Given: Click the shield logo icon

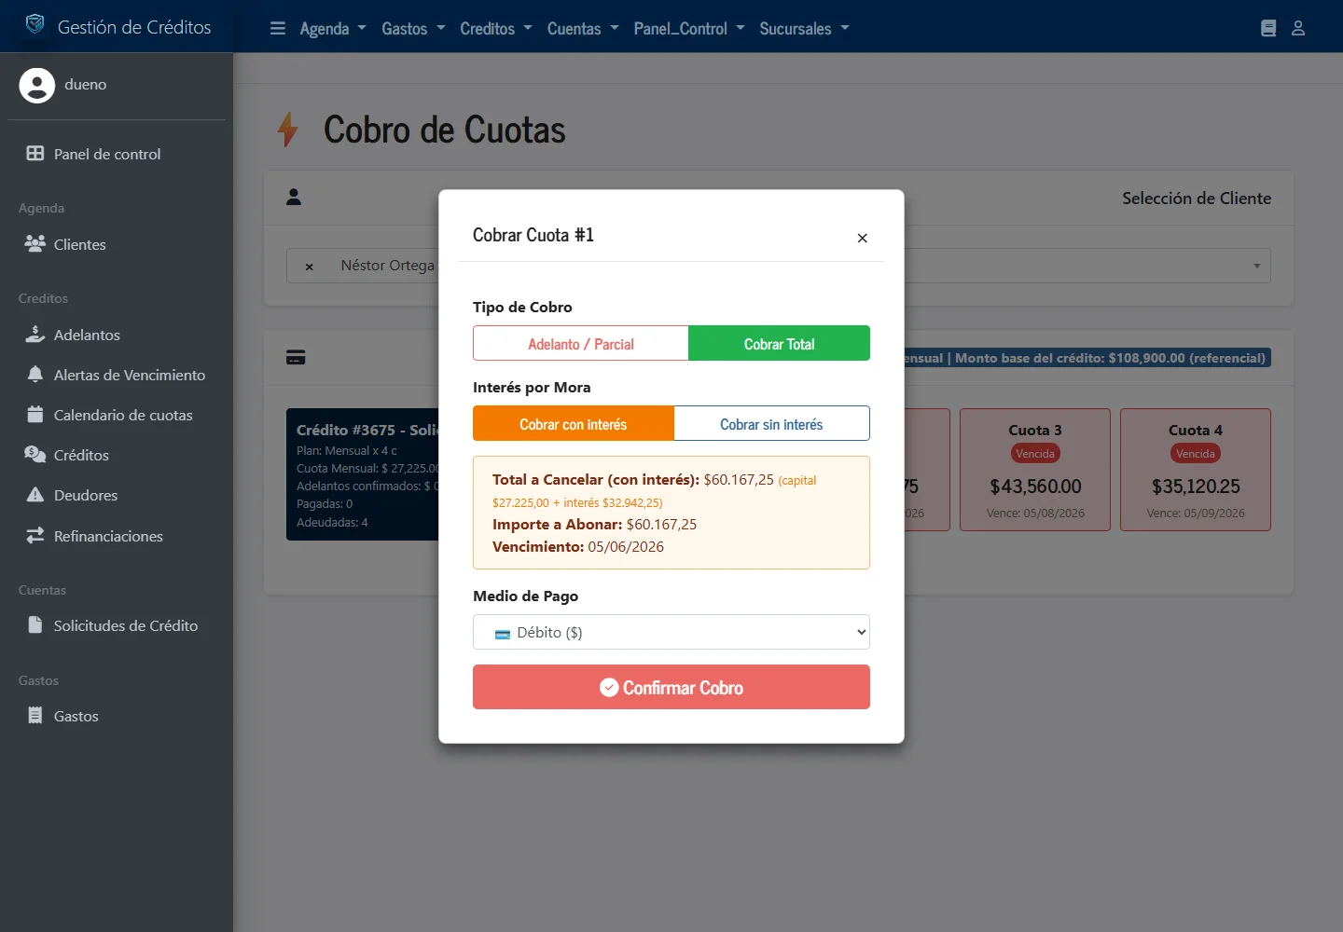Looking at the screenshot, I should tap(35, 24).
